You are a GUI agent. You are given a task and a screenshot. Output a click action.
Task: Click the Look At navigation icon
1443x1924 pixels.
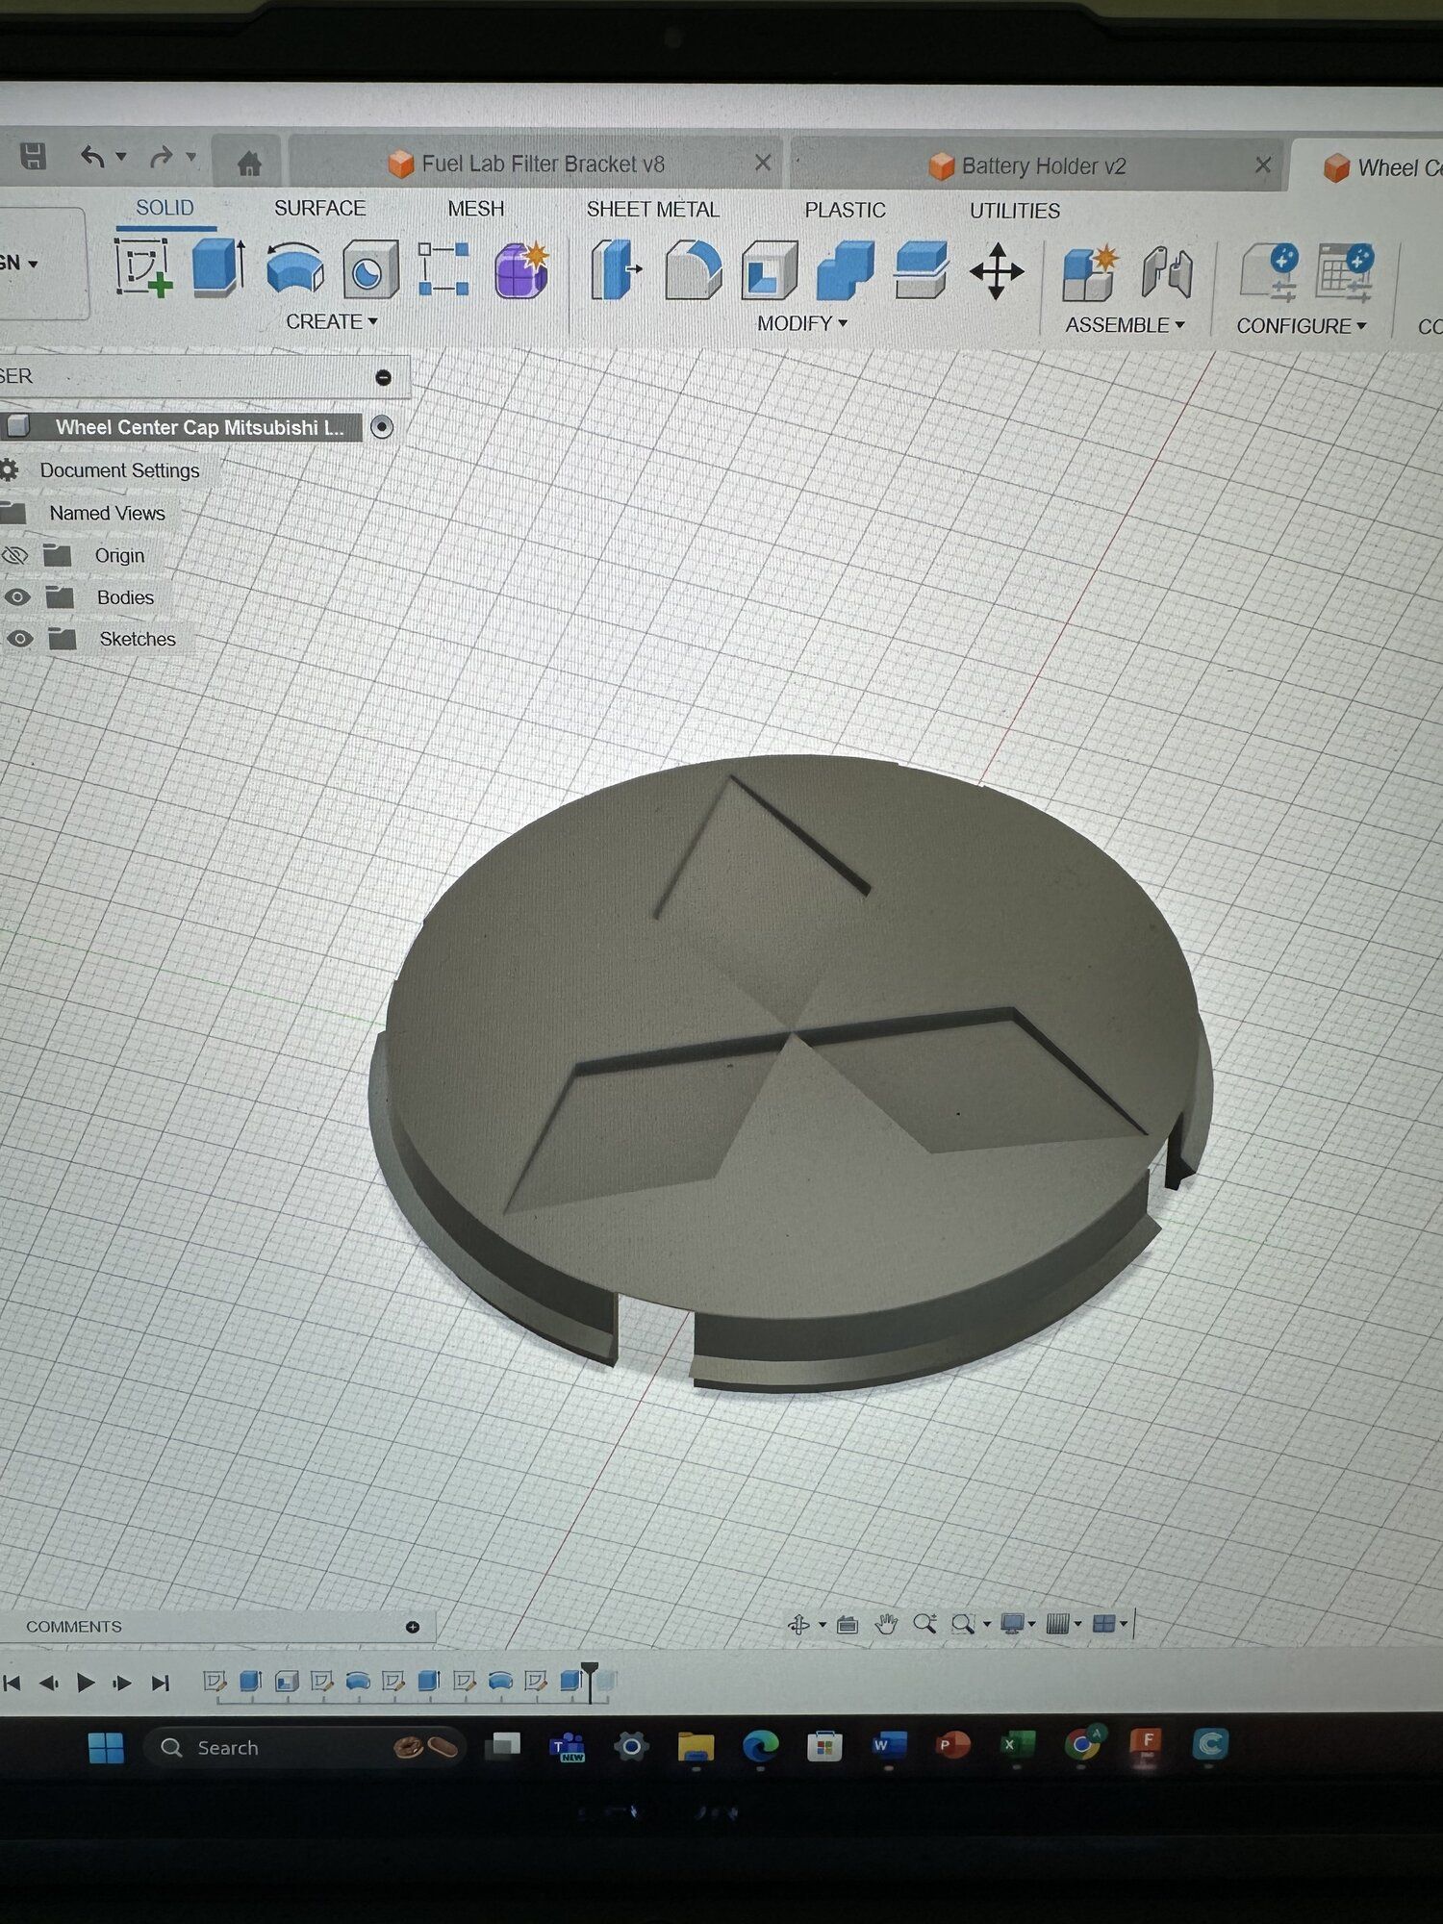(848, 1625)
